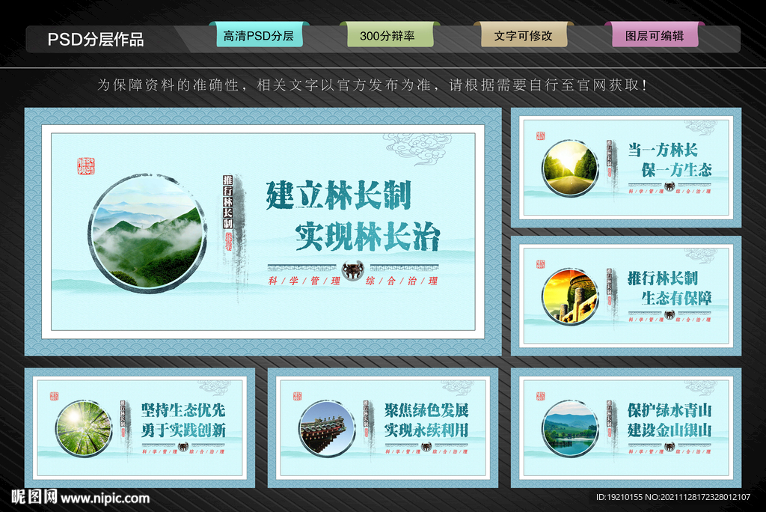Click the 坚持生态优先 text line
Image resolution: width=766 pixels, height=512 pixels.
[x=183, y=409]
